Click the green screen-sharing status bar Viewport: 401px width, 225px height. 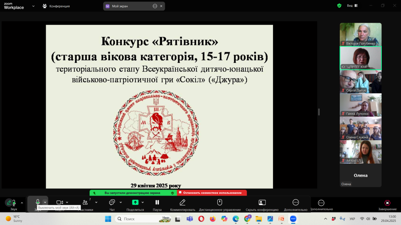click(132, 193)
